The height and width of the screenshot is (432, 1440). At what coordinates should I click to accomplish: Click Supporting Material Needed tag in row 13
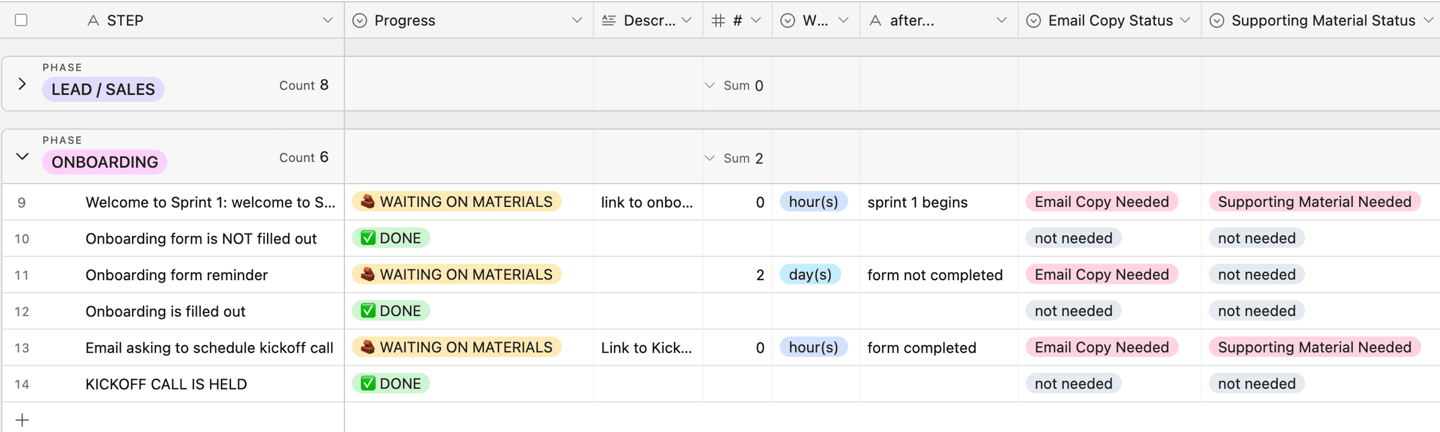1315,347
